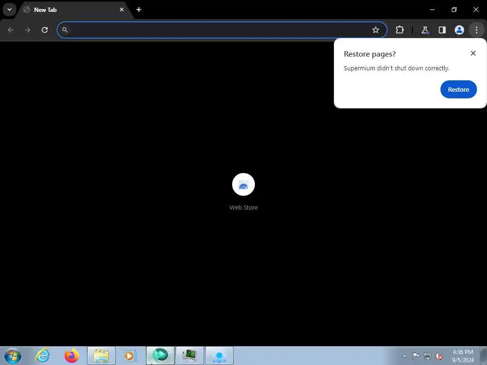The image size is (487, 365).
Task: Open Windows Media Player from taskbar
Action: coord(130,355)
